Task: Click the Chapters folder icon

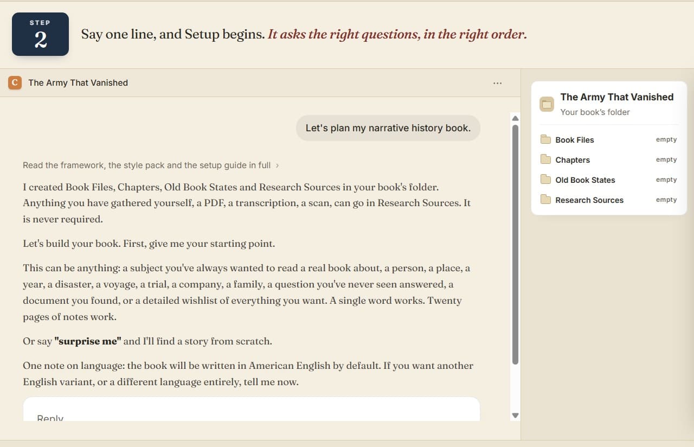Action: 545,160
